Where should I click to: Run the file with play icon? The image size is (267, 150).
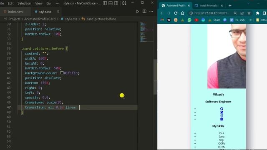click(137, 12)
